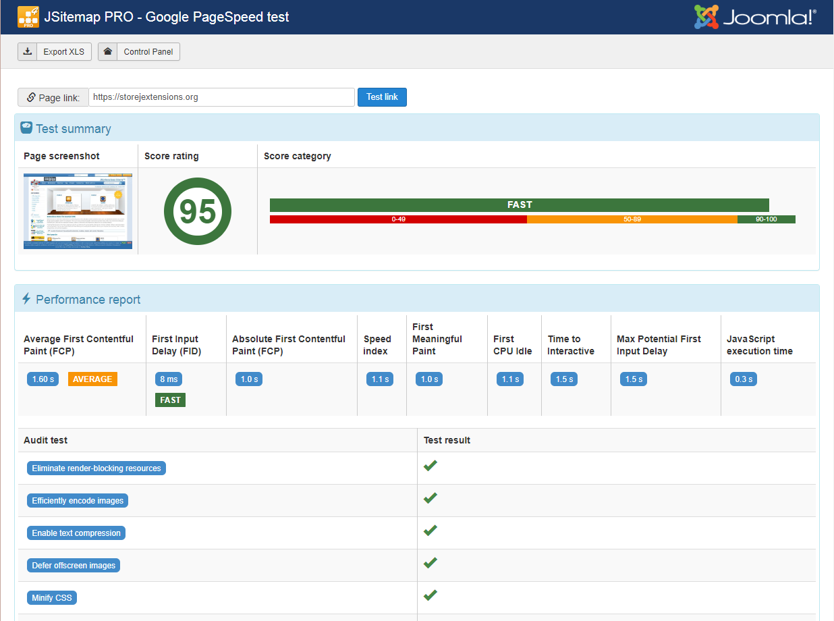Screen dimensions: 834x621
Task: Click the Export XLS button
Action: (x=55, y=52)
